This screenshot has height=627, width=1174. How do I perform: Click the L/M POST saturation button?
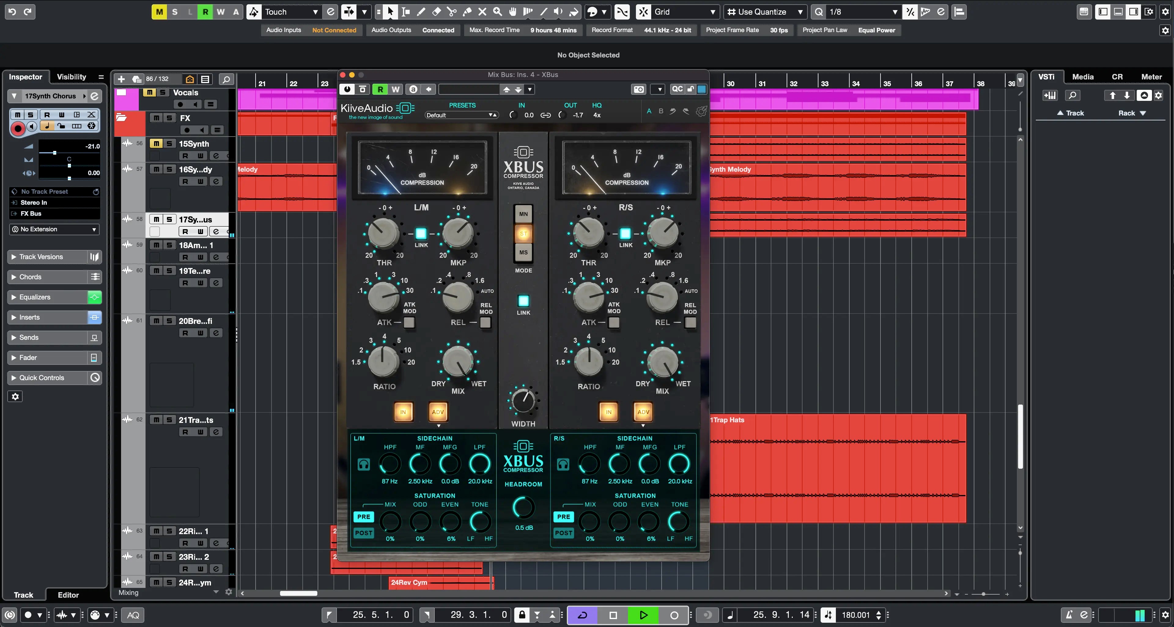pos(363,532)
